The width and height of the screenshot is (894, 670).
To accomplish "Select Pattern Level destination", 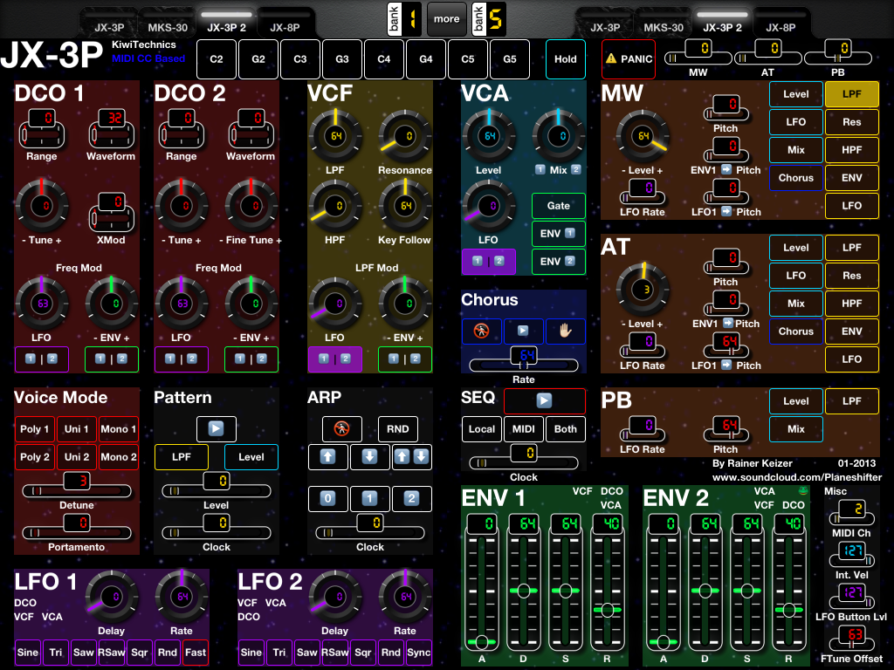I will [x=251, y=457].
